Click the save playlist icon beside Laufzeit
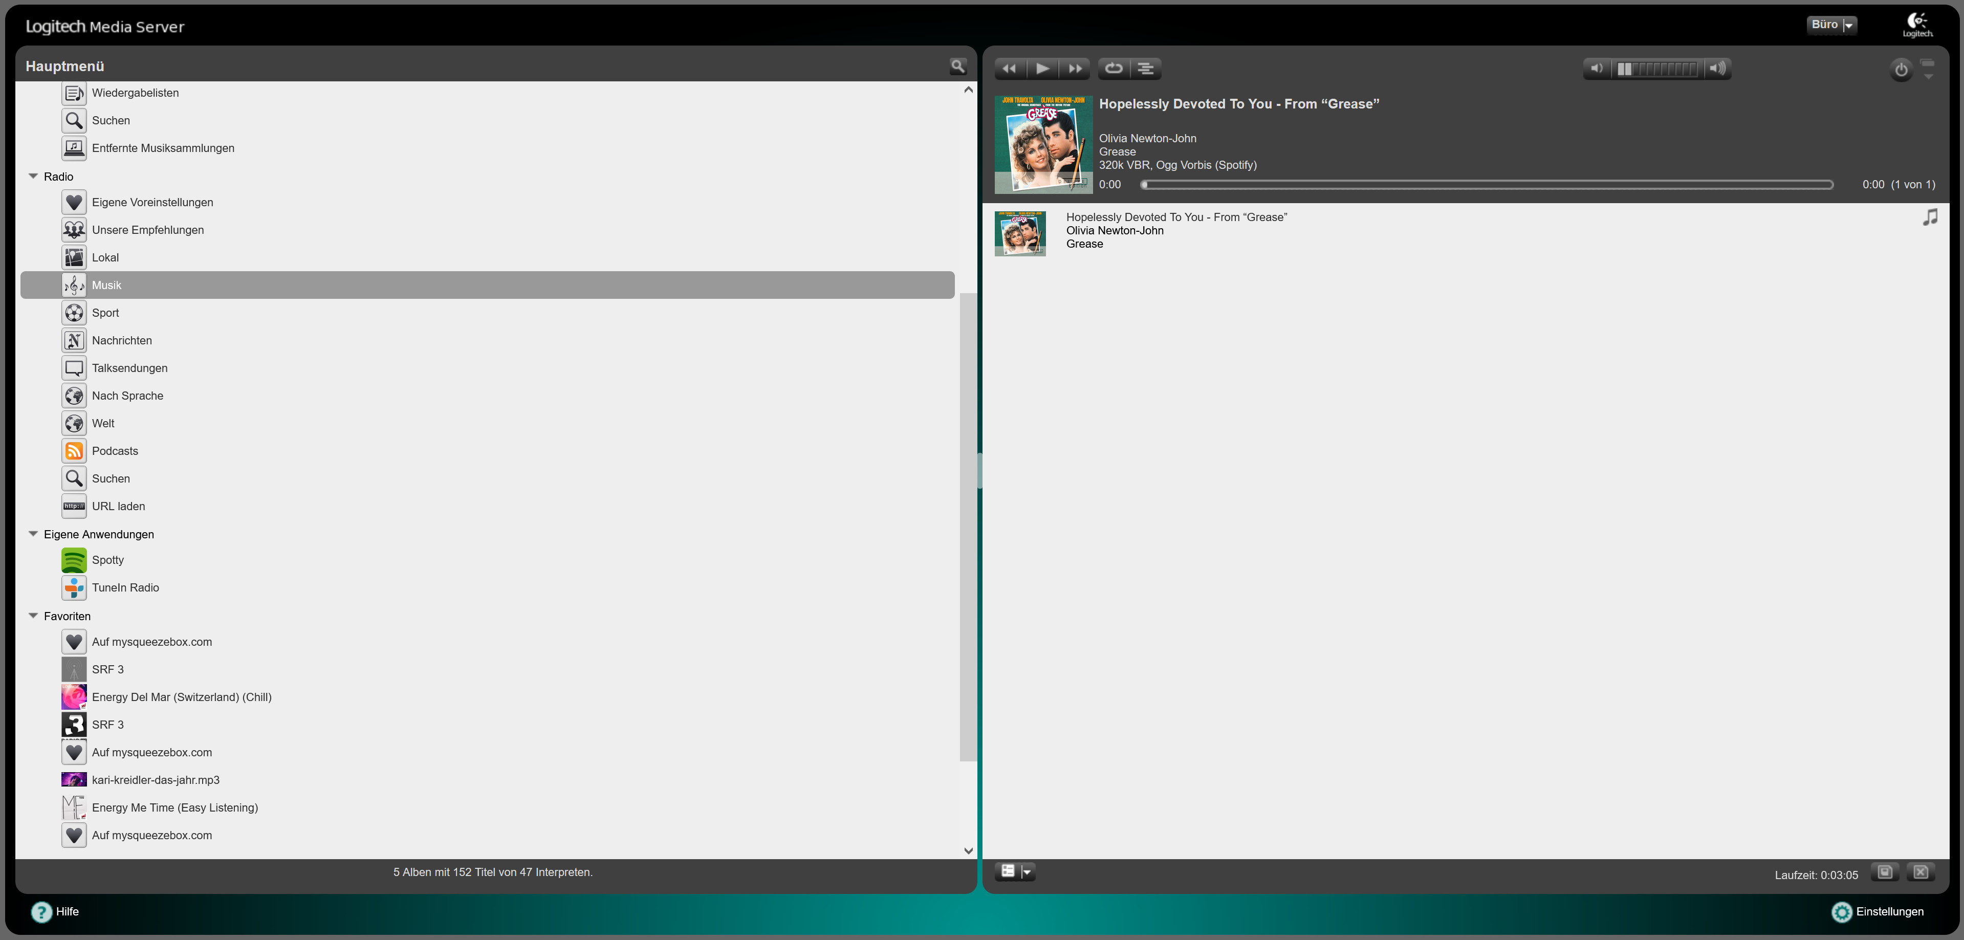 pos(1885,872)
